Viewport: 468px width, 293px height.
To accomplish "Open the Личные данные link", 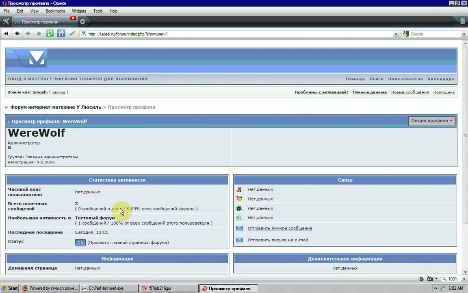I will pos(370,92).
